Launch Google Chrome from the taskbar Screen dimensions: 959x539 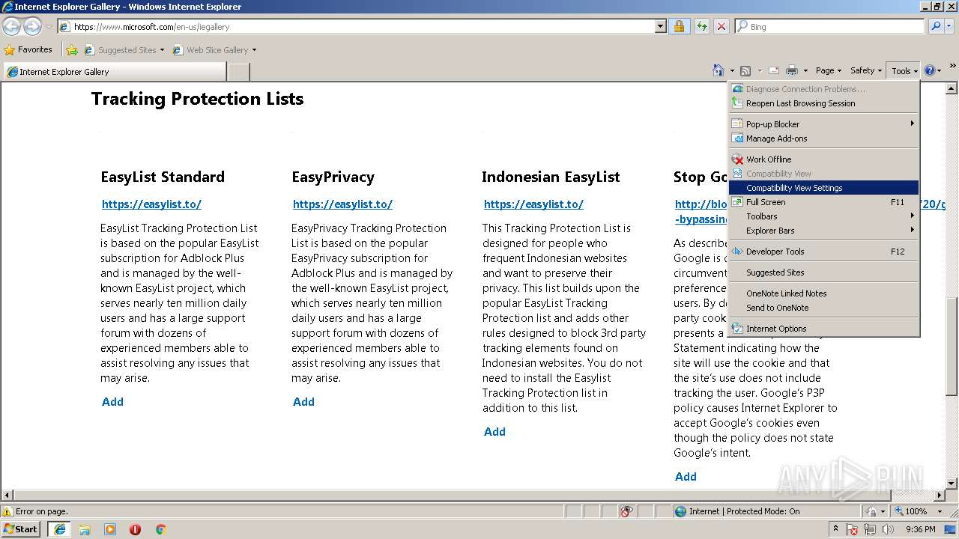(160, 529)
